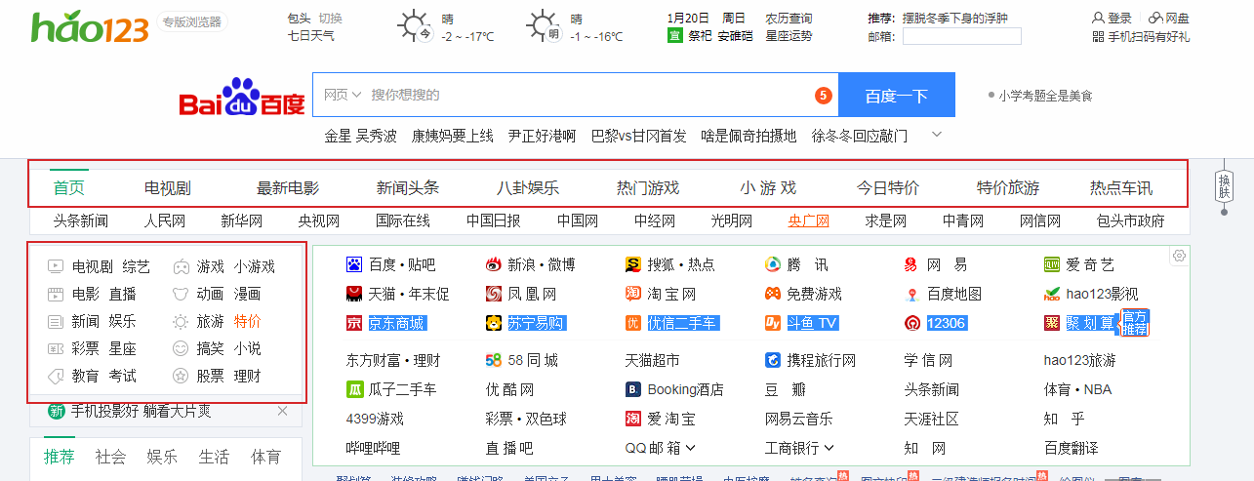
Task: Click the 天猫 icon
Action: 354,294
